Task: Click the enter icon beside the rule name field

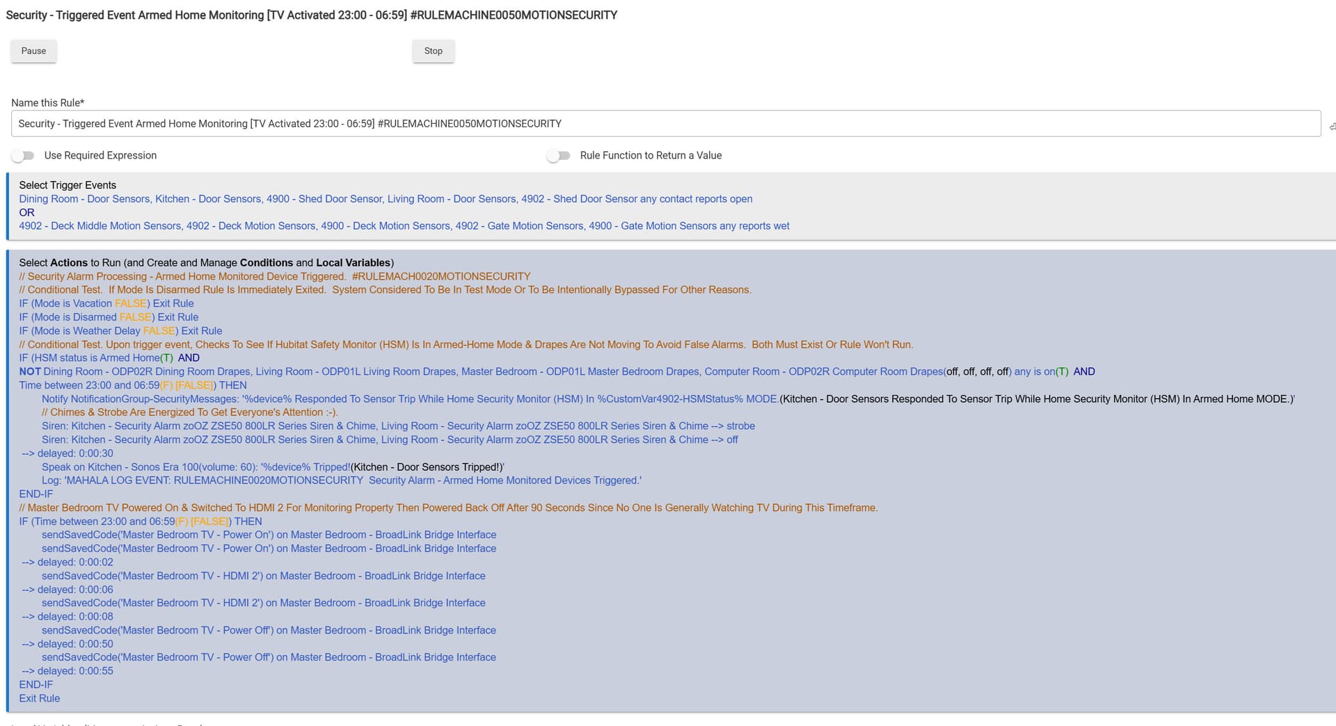Action: click(x=1331, y=126)
